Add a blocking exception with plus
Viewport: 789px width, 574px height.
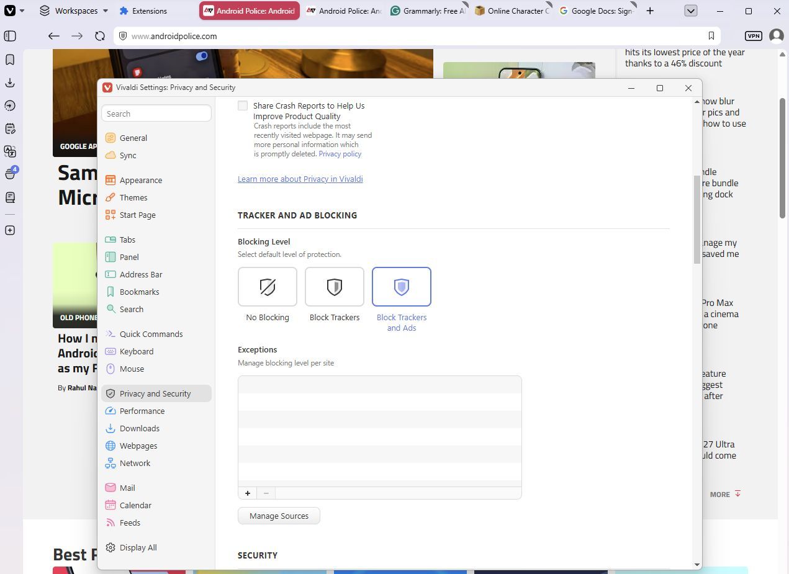pos(247,493)
